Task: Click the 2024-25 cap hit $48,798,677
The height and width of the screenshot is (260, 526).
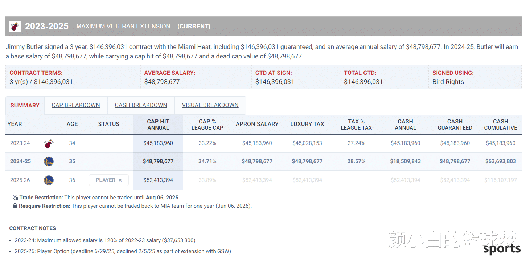Action: (x=158, y=161)
